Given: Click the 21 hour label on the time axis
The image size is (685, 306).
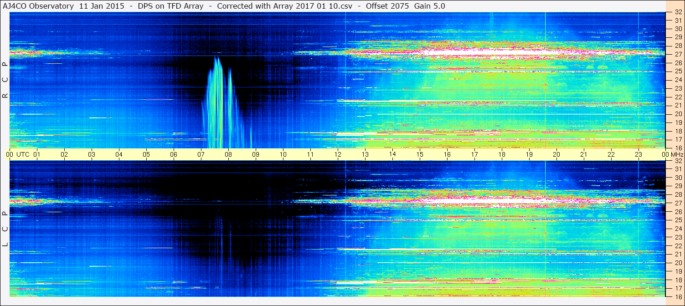Looking at the screenshot, I should (584, 154).
